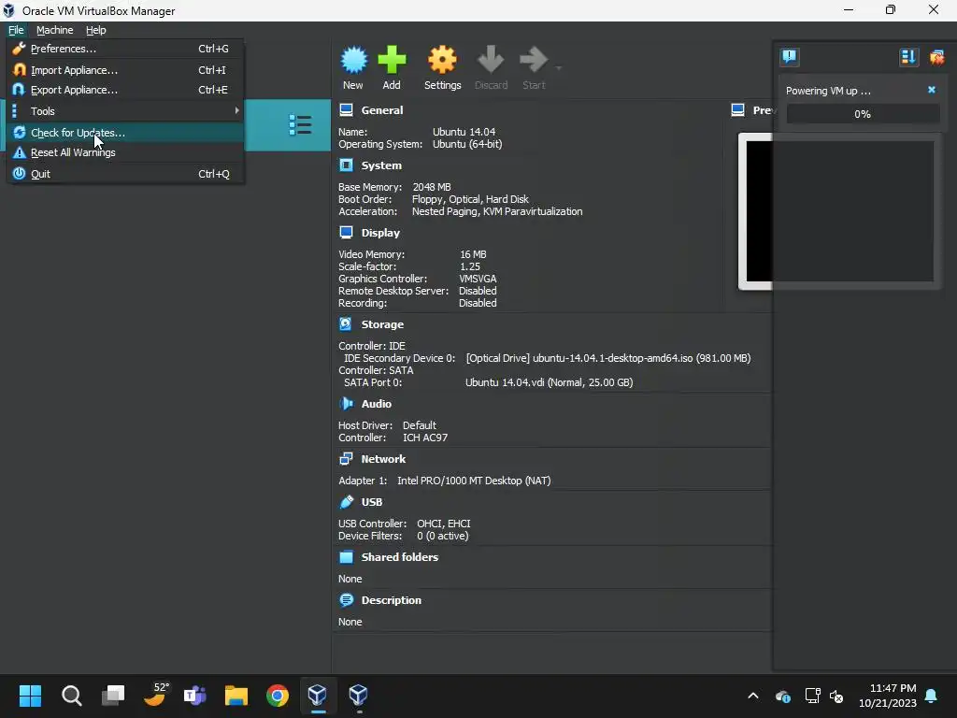The width and height of the screenshot is (957, 718).
Task: Click the Network section icon
Action: [346, 458]
